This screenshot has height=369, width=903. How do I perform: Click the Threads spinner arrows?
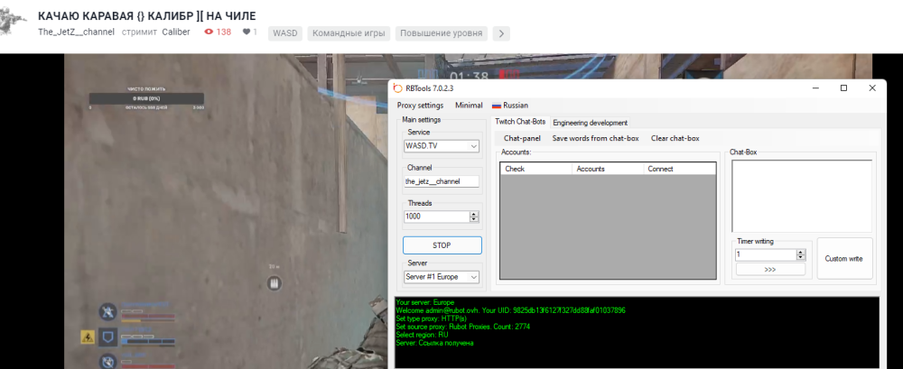(x=474, y=217)
